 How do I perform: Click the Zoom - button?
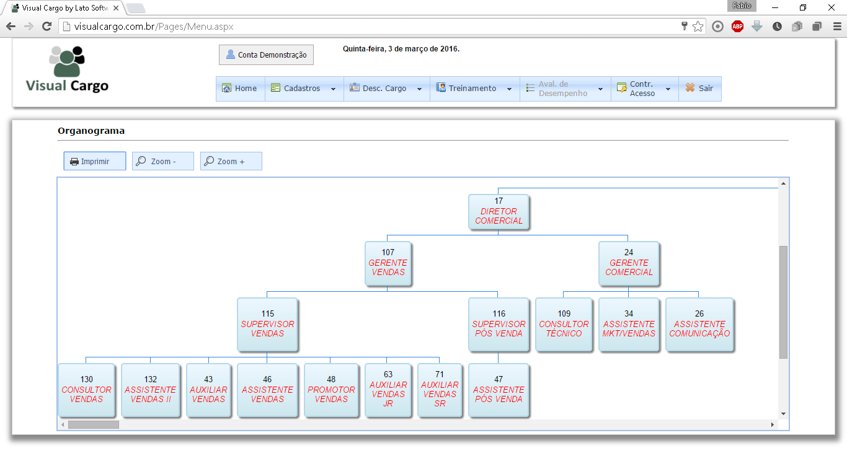click(x=163, y=161)
